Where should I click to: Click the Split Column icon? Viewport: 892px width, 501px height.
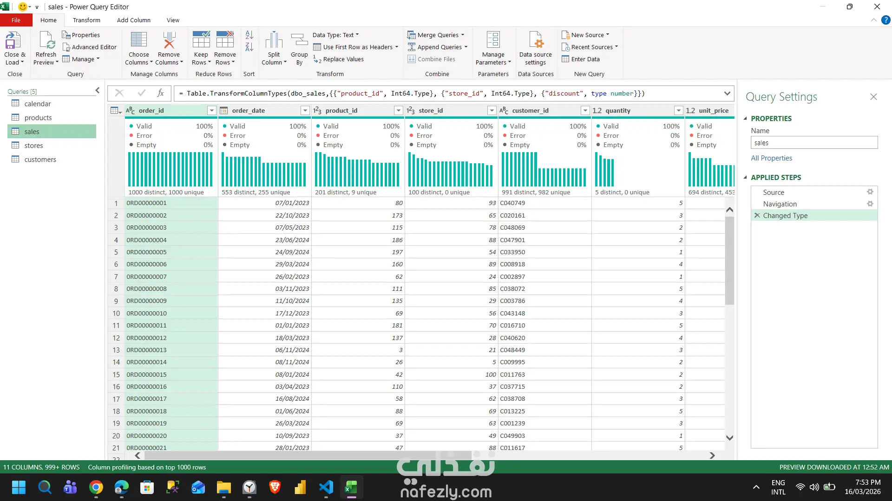pyautogui.click(x=274, y=40)
